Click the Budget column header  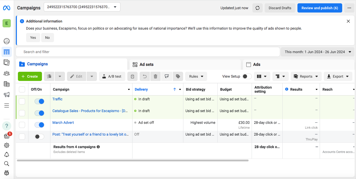pyautogui.click(x=226, y=89)
